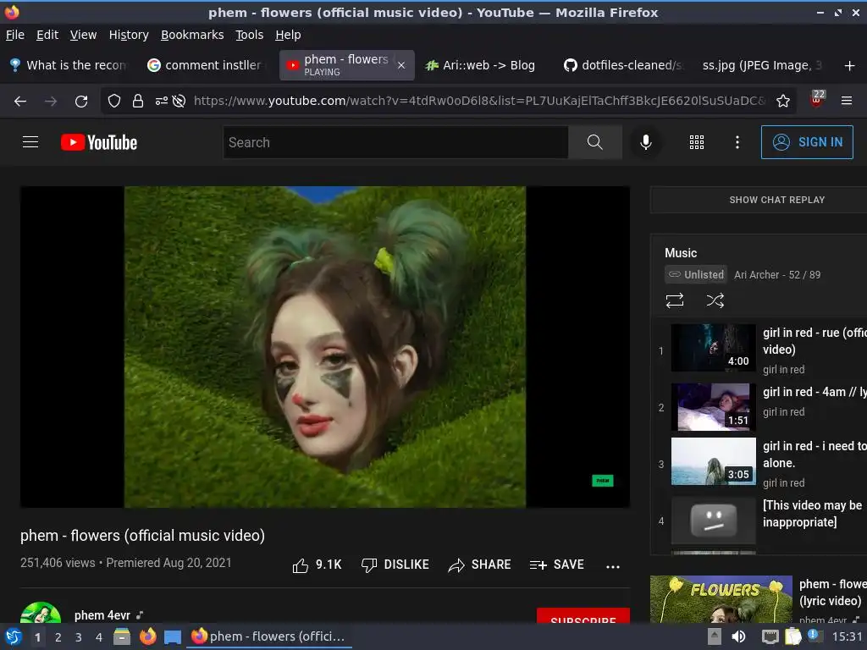867x650 pixels.
Task: Launch Firefox from the taskbar quick-launch icon
Action: click(x=147, y=636)
